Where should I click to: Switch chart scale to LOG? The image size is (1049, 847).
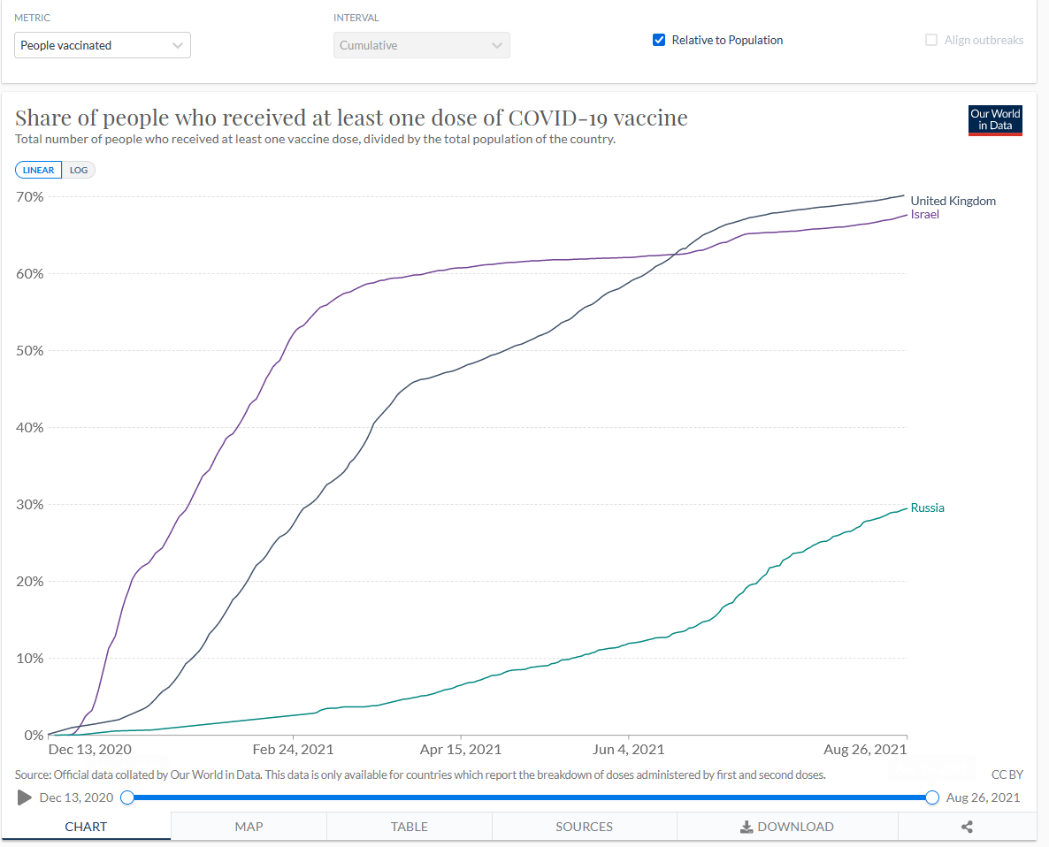pyautogui.click(x=79, y=170)
